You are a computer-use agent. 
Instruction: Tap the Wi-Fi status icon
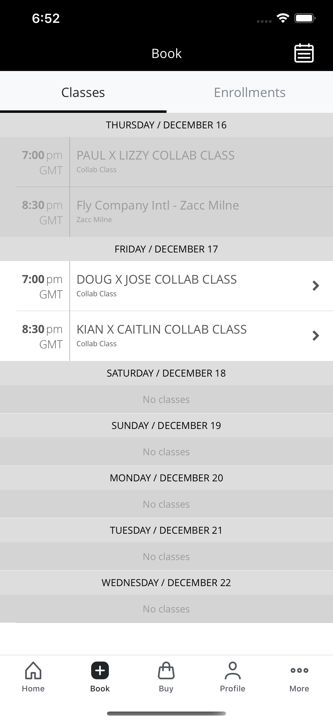point(283,18)
